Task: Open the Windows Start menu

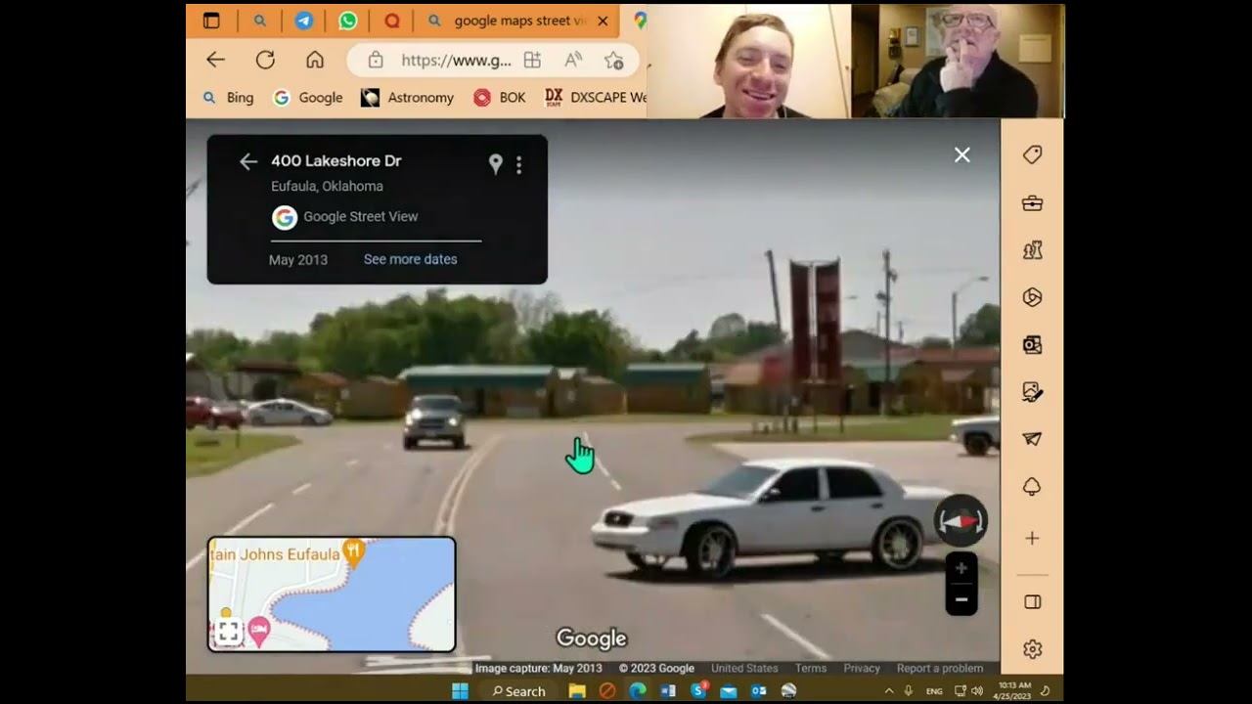Action: pyautogui.click(x=460, y=691)
